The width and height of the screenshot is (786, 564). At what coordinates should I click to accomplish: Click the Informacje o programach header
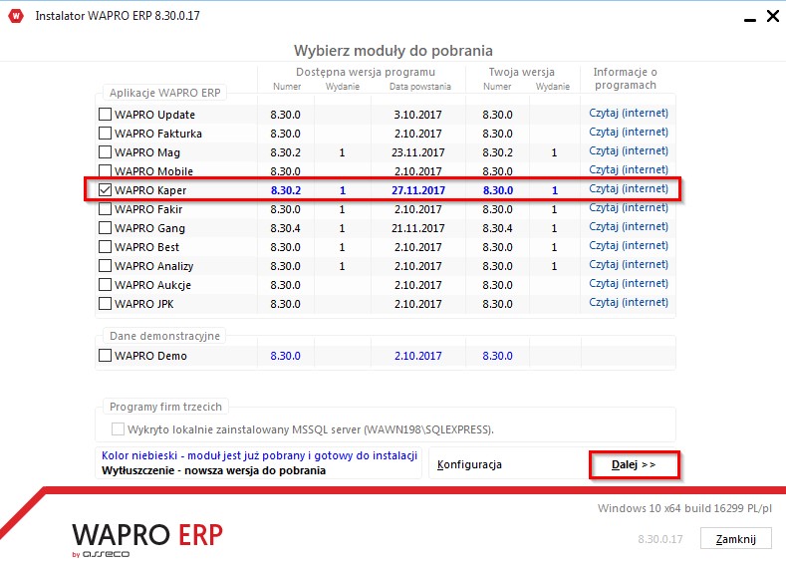625,79
